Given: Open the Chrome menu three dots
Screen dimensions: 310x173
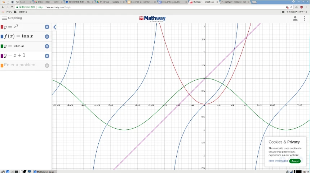Looking at the screenshot, I should [x=307, y=7].
